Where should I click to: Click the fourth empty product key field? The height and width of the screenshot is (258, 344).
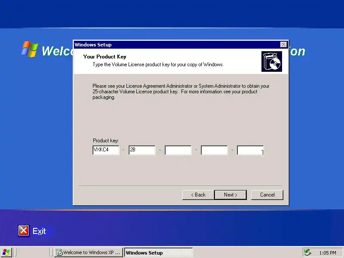[214, 150]
